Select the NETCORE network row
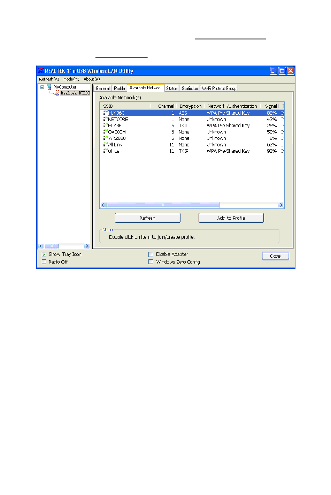The height and width of the screenshot is (495, 331). 192,119
